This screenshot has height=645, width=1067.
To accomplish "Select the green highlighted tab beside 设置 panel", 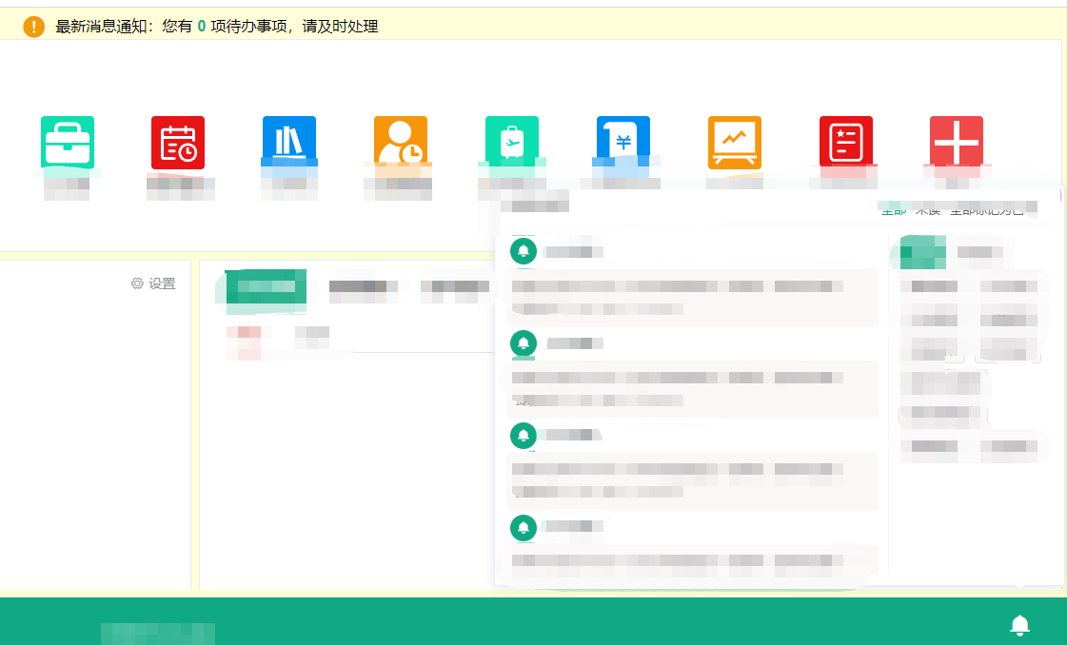I will [x=267, y=286].
